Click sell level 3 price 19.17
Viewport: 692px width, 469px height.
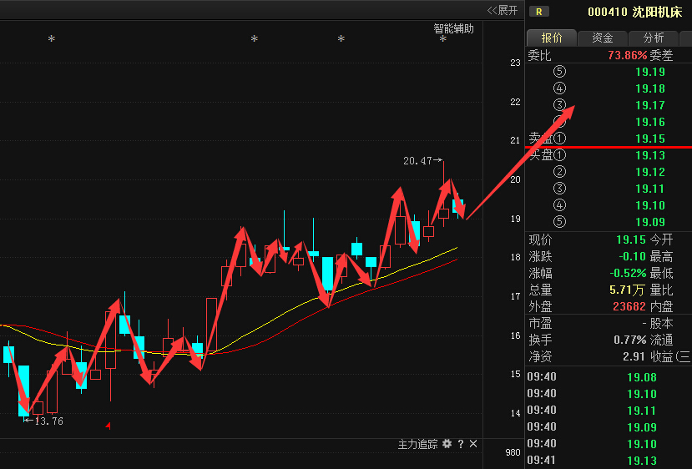pos(650,105)
